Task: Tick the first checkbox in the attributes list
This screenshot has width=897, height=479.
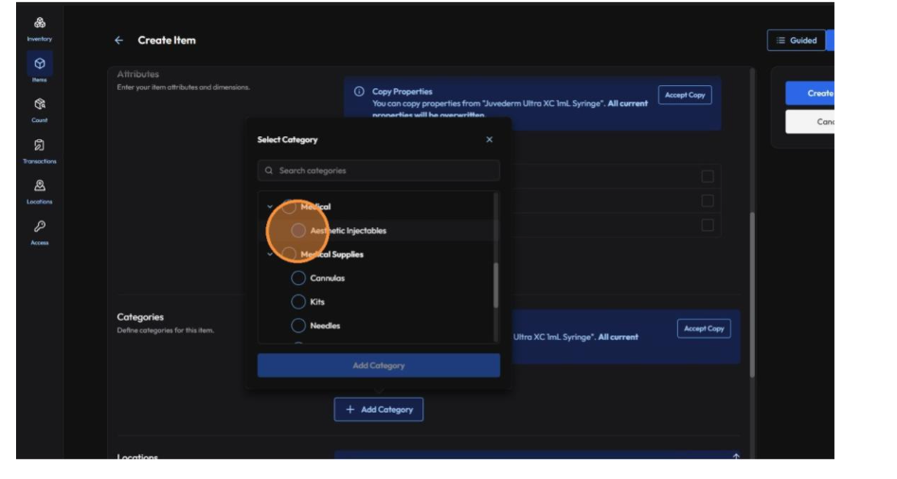Action: click(708, 177)
